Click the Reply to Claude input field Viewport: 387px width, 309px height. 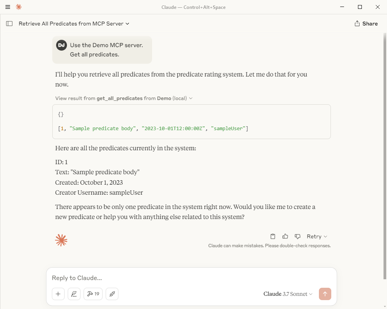point(191,278)
